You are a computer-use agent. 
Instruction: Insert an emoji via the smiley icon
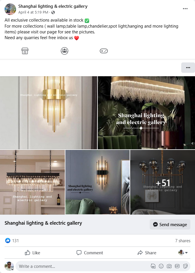pos(161,266)
